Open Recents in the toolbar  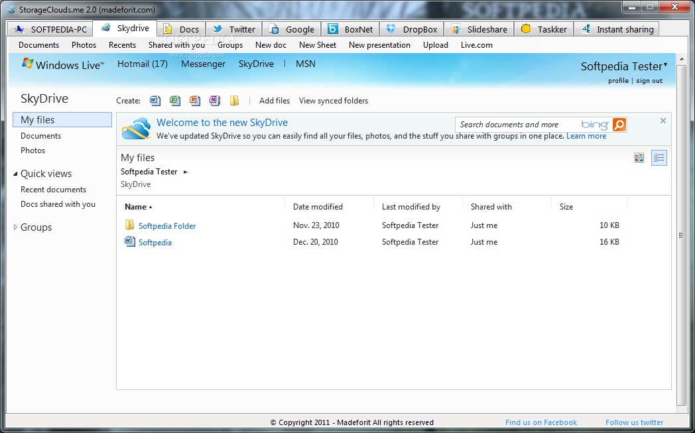(x=122, y=45)
